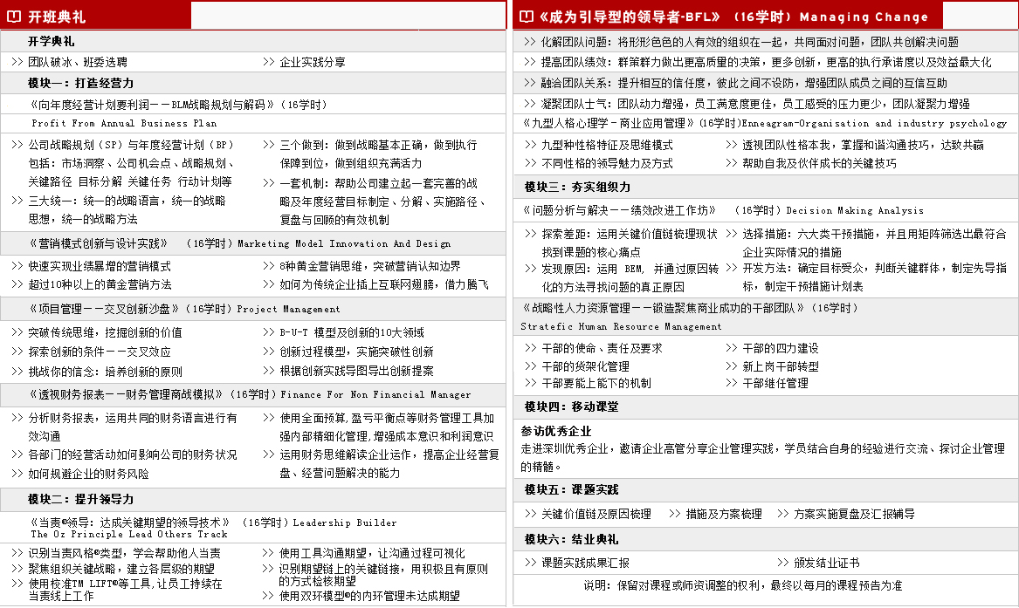Select the line 超过10种以上的黄金营销方法
The width and height of the screenshot is (1019, 608).
100,284
